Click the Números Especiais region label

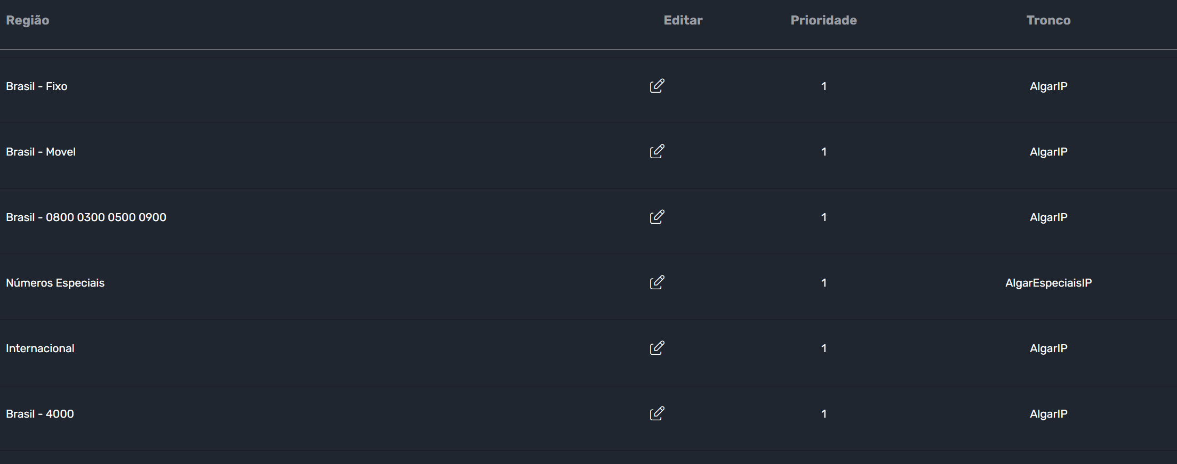pyautogui.click(x=55, y=283)
